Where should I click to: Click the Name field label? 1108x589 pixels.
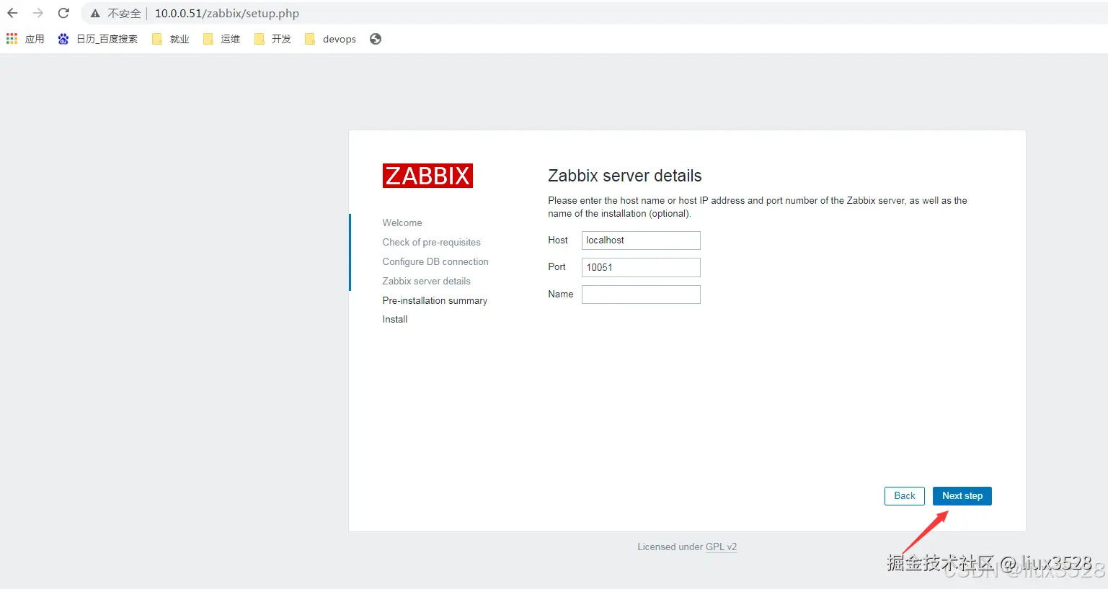coord(561,294)
